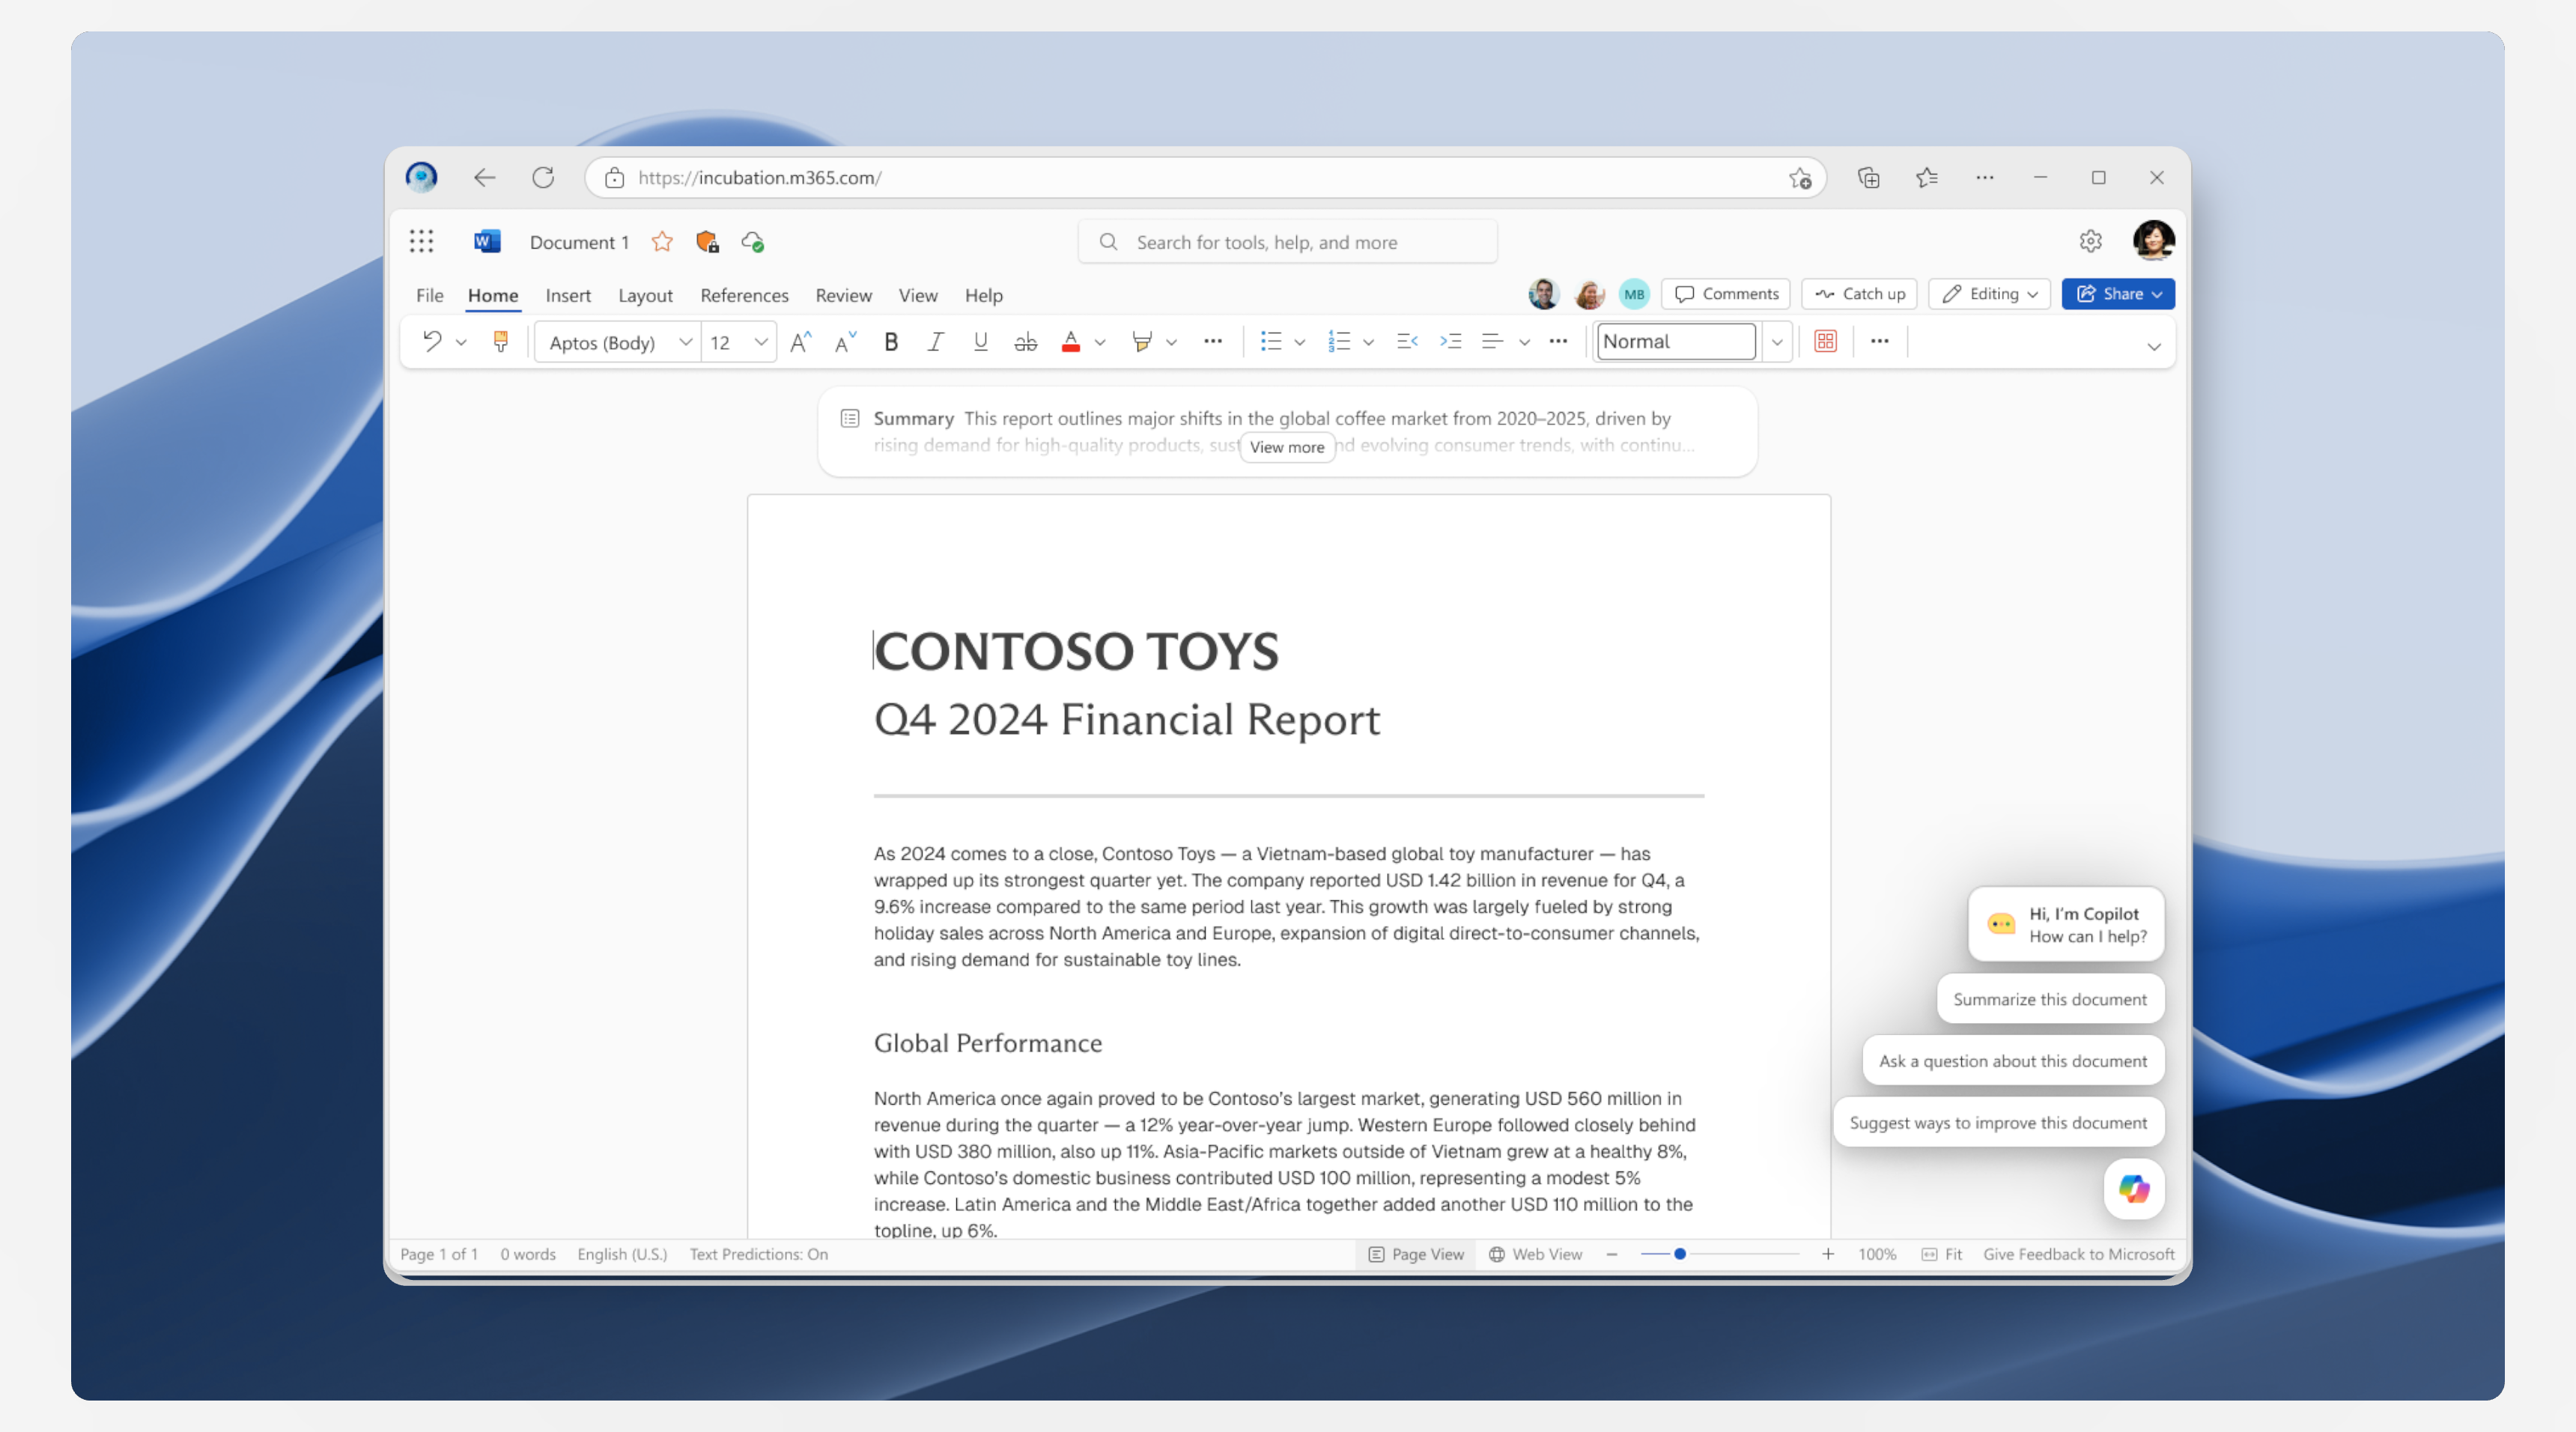Open the red grid icon after styles
Screen dimensions: 2576x1432
coord(1826,342)
